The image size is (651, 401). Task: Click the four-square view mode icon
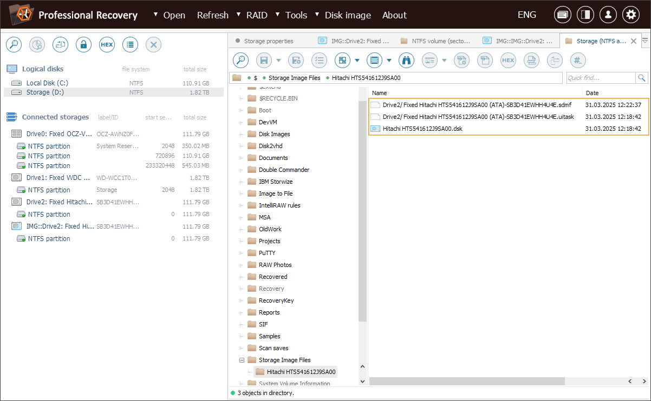pyautogui.click(x=342, y=61)
